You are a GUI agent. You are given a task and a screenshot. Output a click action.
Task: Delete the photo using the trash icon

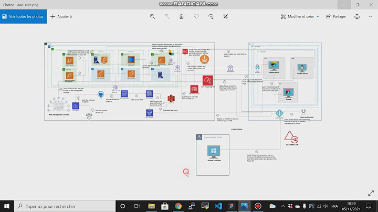[x=182, y=16]
